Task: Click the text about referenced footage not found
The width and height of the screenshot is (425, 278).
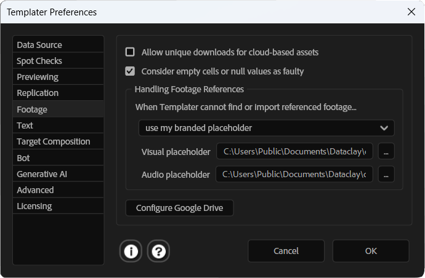Action: coord(246,107)
